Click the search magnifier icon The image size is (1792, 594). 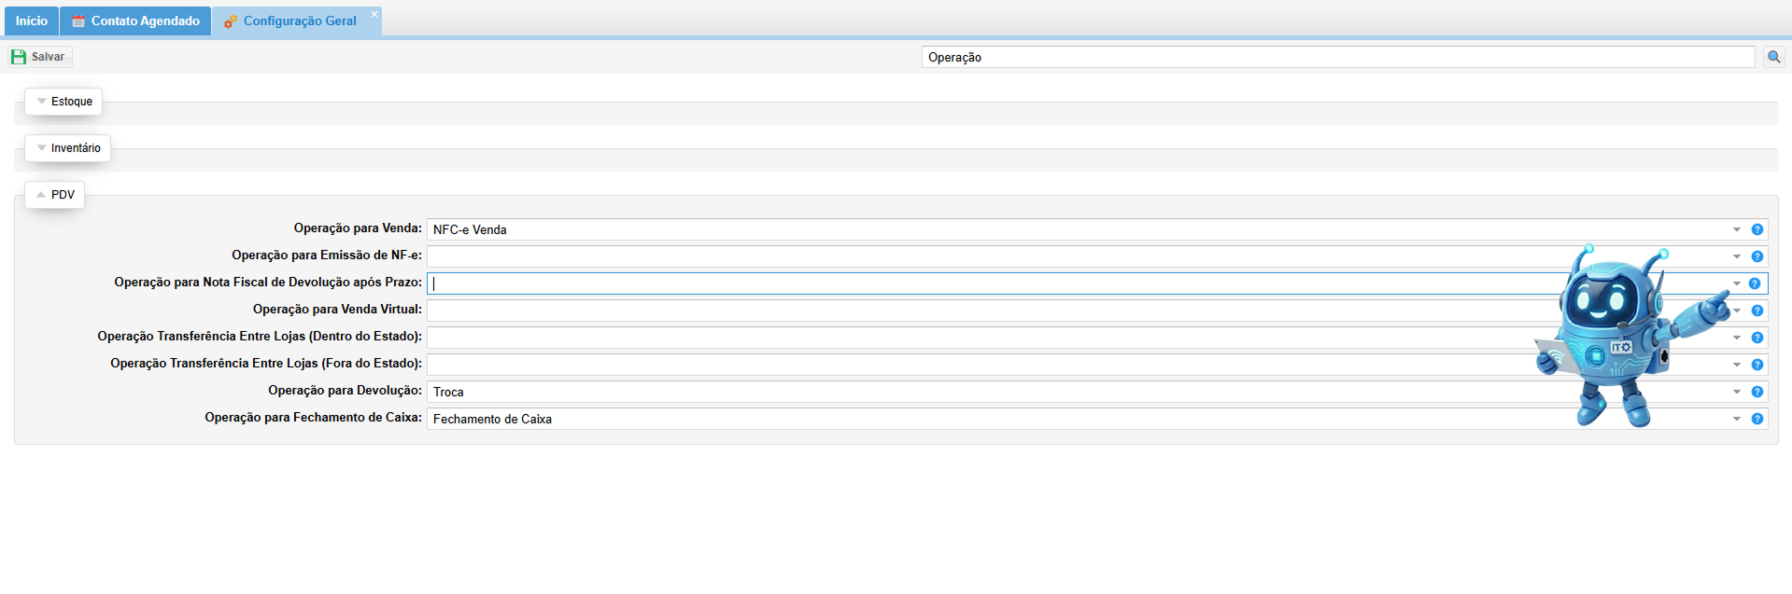tap(1773, 57)
